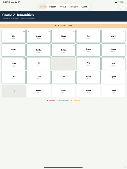Tap Jude Singh's desk
127x169 pixels.
point(13,64)
